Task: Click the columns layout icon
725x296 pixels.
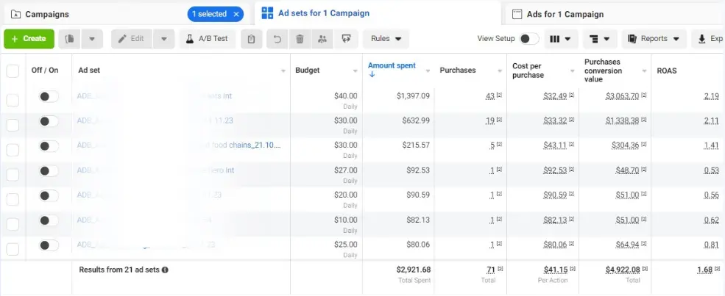Action: click(x=562, y=39)
